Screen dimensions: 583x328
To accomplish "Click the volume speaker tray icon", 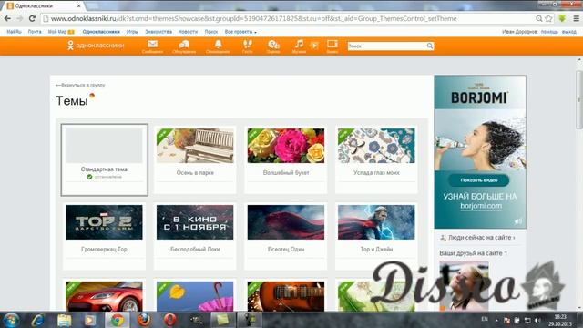I will [537, 320].
